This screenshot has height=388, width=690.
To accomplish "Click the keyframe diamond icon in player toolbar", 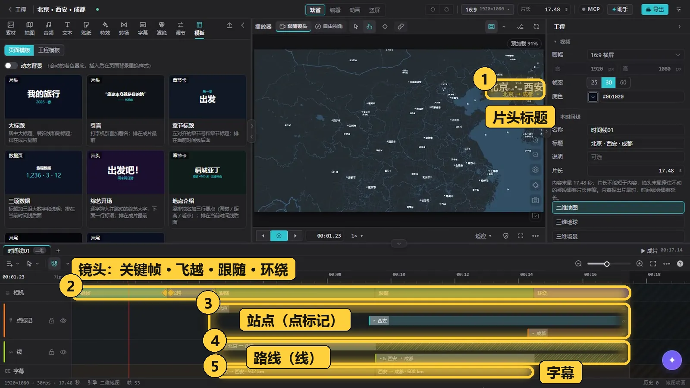I will pyautogui.click(x=385, y=26).
